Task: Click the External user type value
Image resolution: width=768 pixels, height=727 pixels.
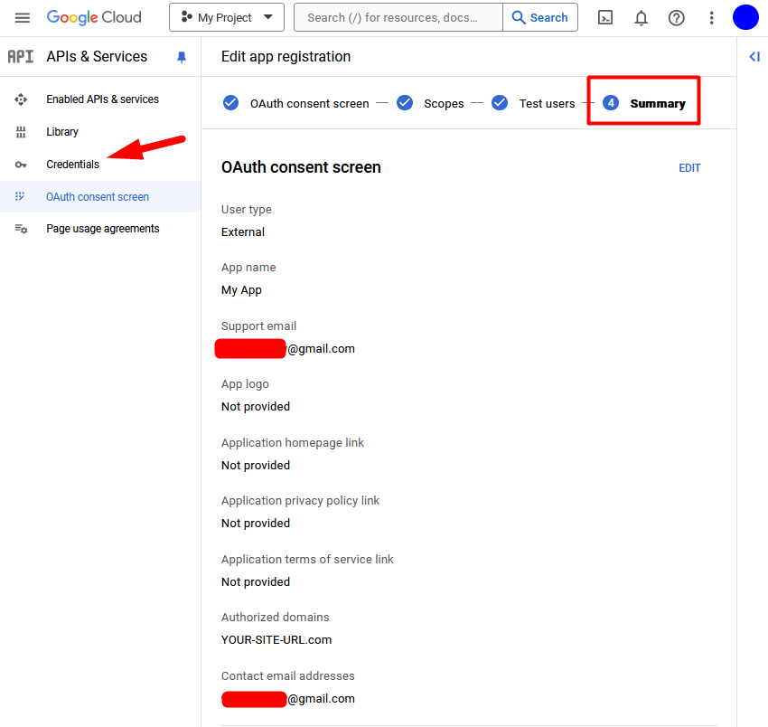Action: pyautogui.click(x=243, y=231)
